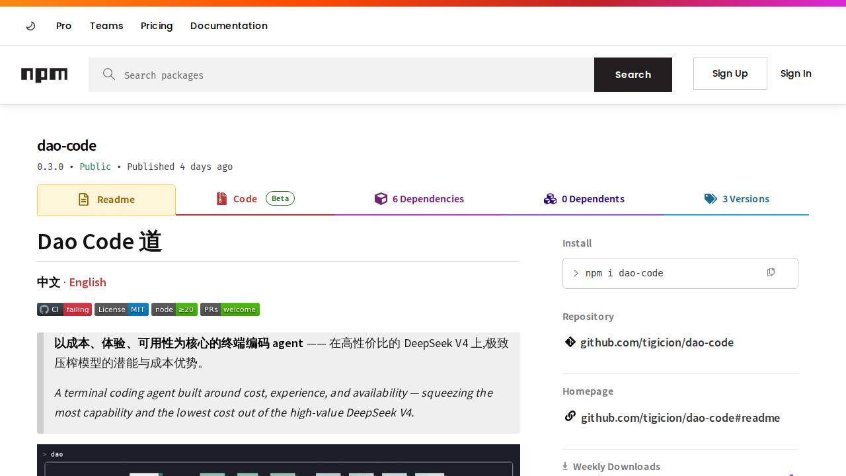The image size is (846, 476).
Task: Click the black Search button
Action: click(x=633, y=75)
